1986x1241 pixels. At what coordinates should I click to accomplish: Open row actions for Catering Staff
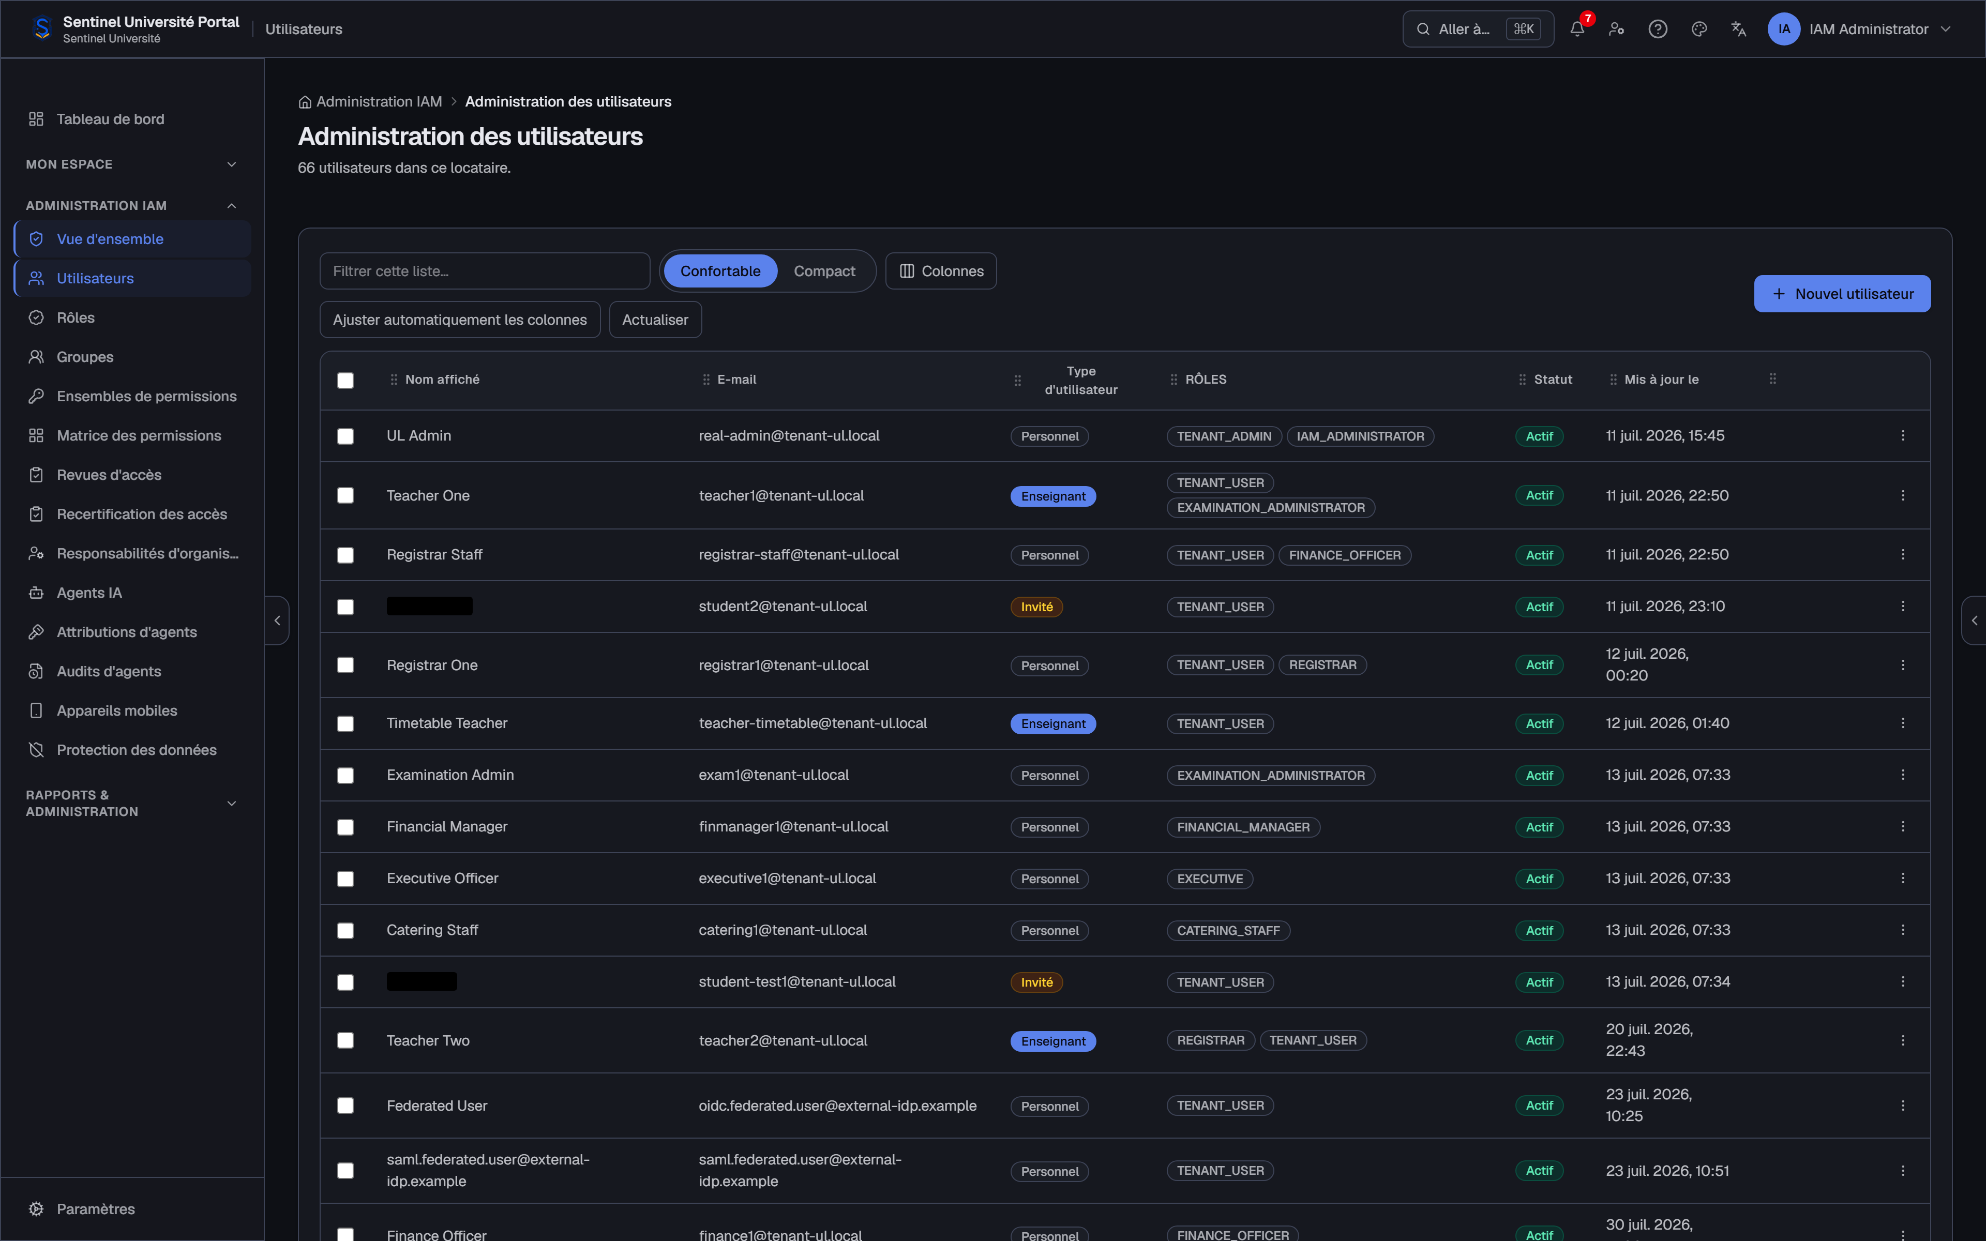pos(1902,930)
